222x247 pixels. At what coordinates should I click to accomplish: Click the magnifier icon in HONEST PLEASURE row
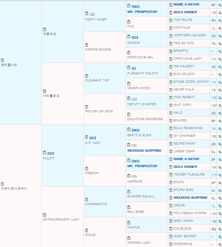click(x=220, y=175)
